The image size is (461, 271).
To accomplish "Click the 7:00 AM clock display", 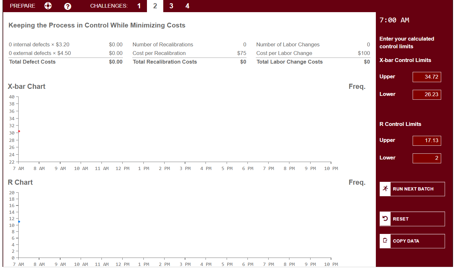I will (394, 20).
